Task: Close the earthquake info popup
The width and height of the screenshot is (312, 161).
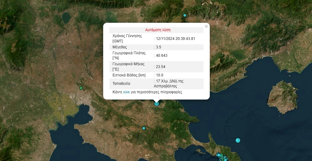Action: [x=206, y=27]
